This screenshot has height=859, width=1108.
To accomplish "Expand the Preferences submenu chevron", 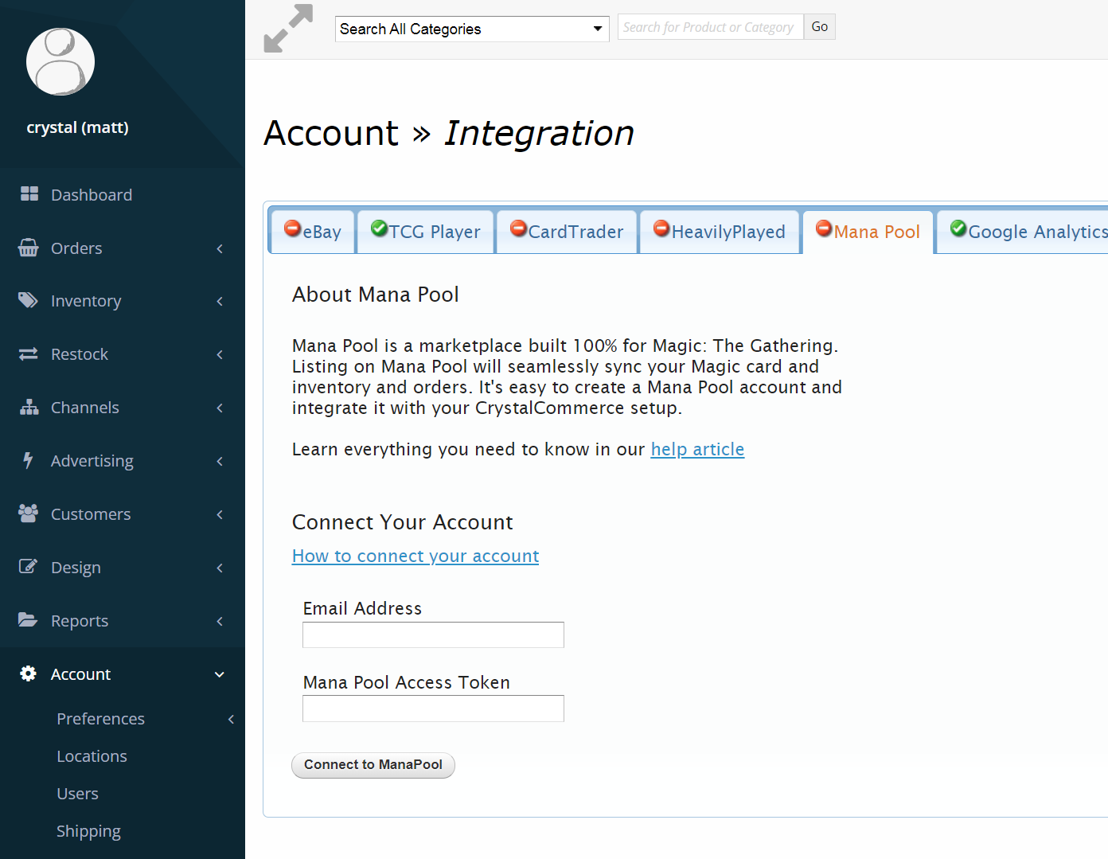I will point(231,719).
